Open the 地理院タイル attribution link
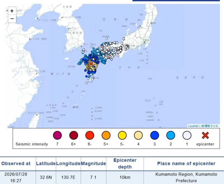The image size is (224, 184). 209,126
